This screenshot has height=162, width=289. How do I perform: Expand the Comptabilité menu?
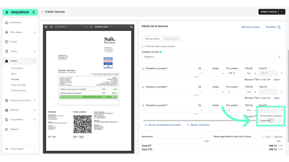(34, 120)
